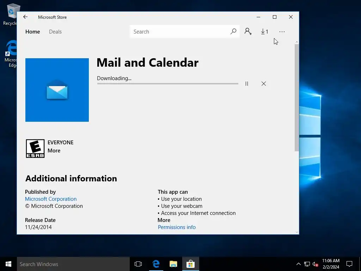Go back using the Store back arrow

pyautogui.click(x=25, y=17)
